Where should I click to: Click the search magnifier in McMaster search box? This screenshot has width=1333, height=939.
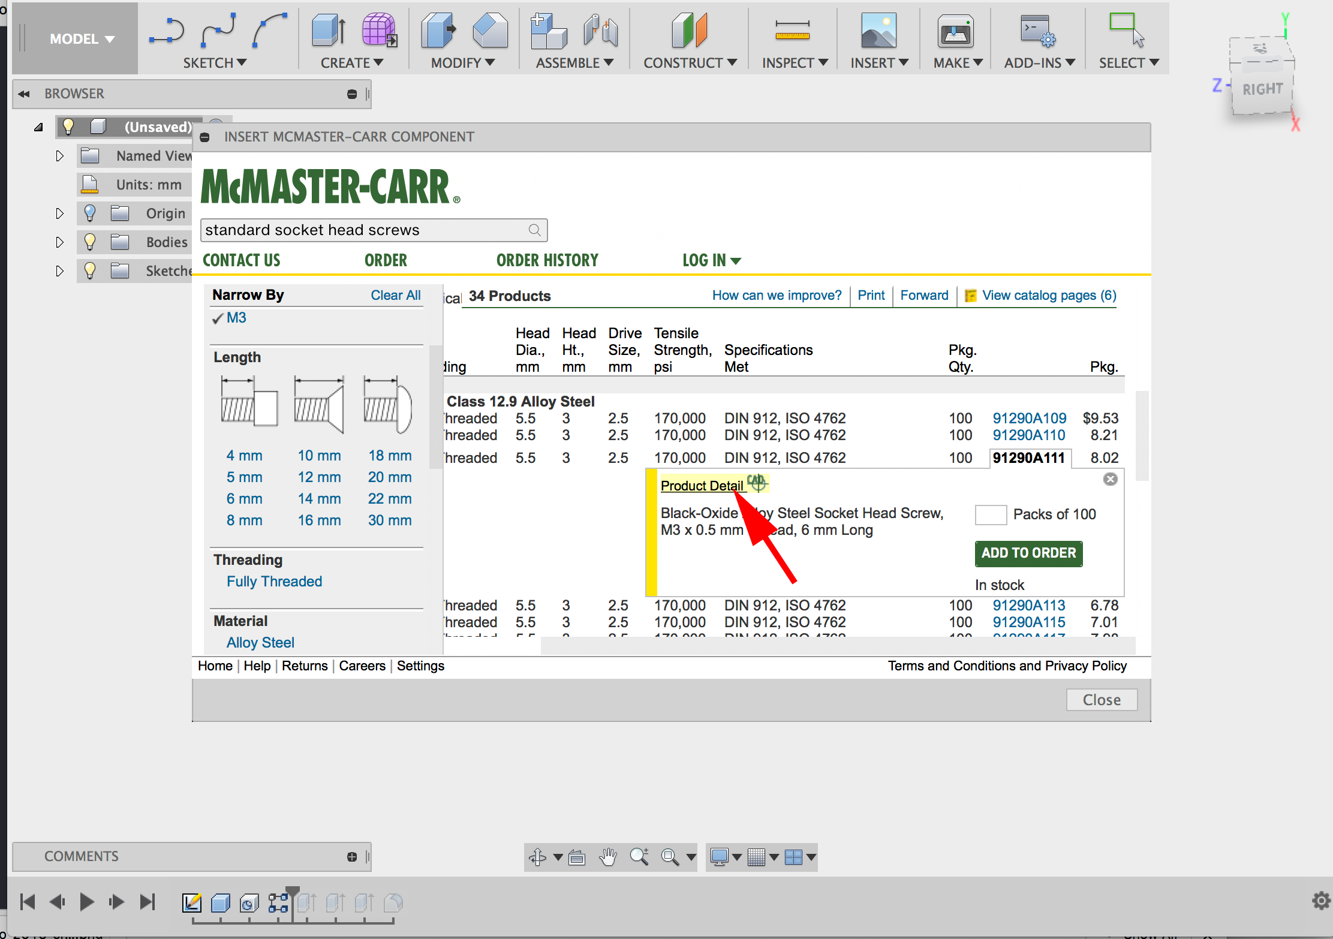[534, 230]
